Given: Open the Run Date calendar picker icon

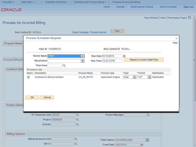Looking at the screenshot, I should click(124, 56).
